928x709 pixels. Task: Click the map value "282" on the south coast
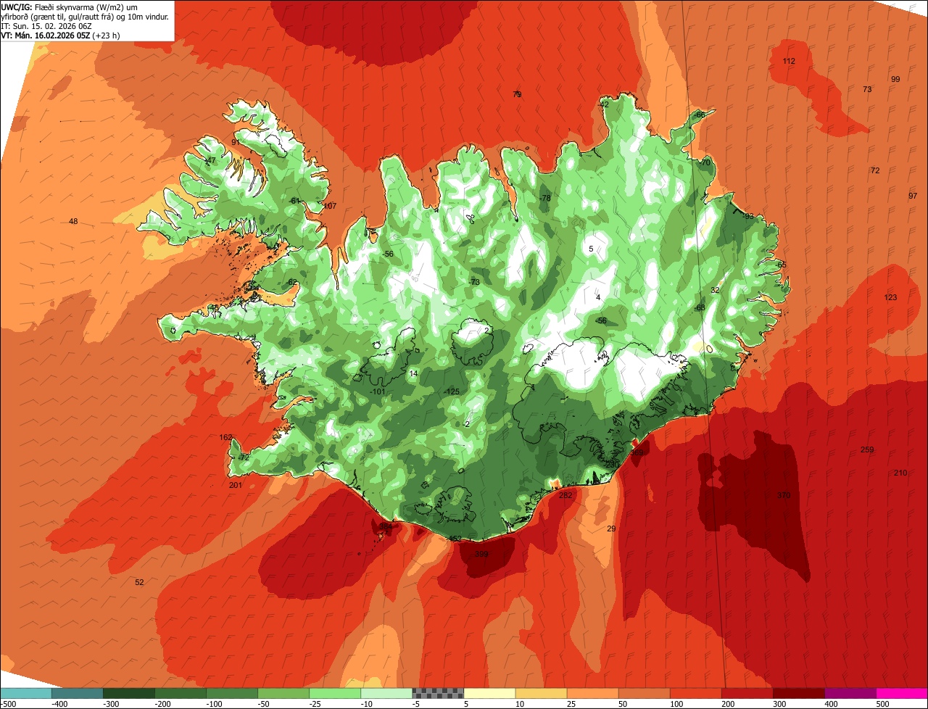pos(565,495)
